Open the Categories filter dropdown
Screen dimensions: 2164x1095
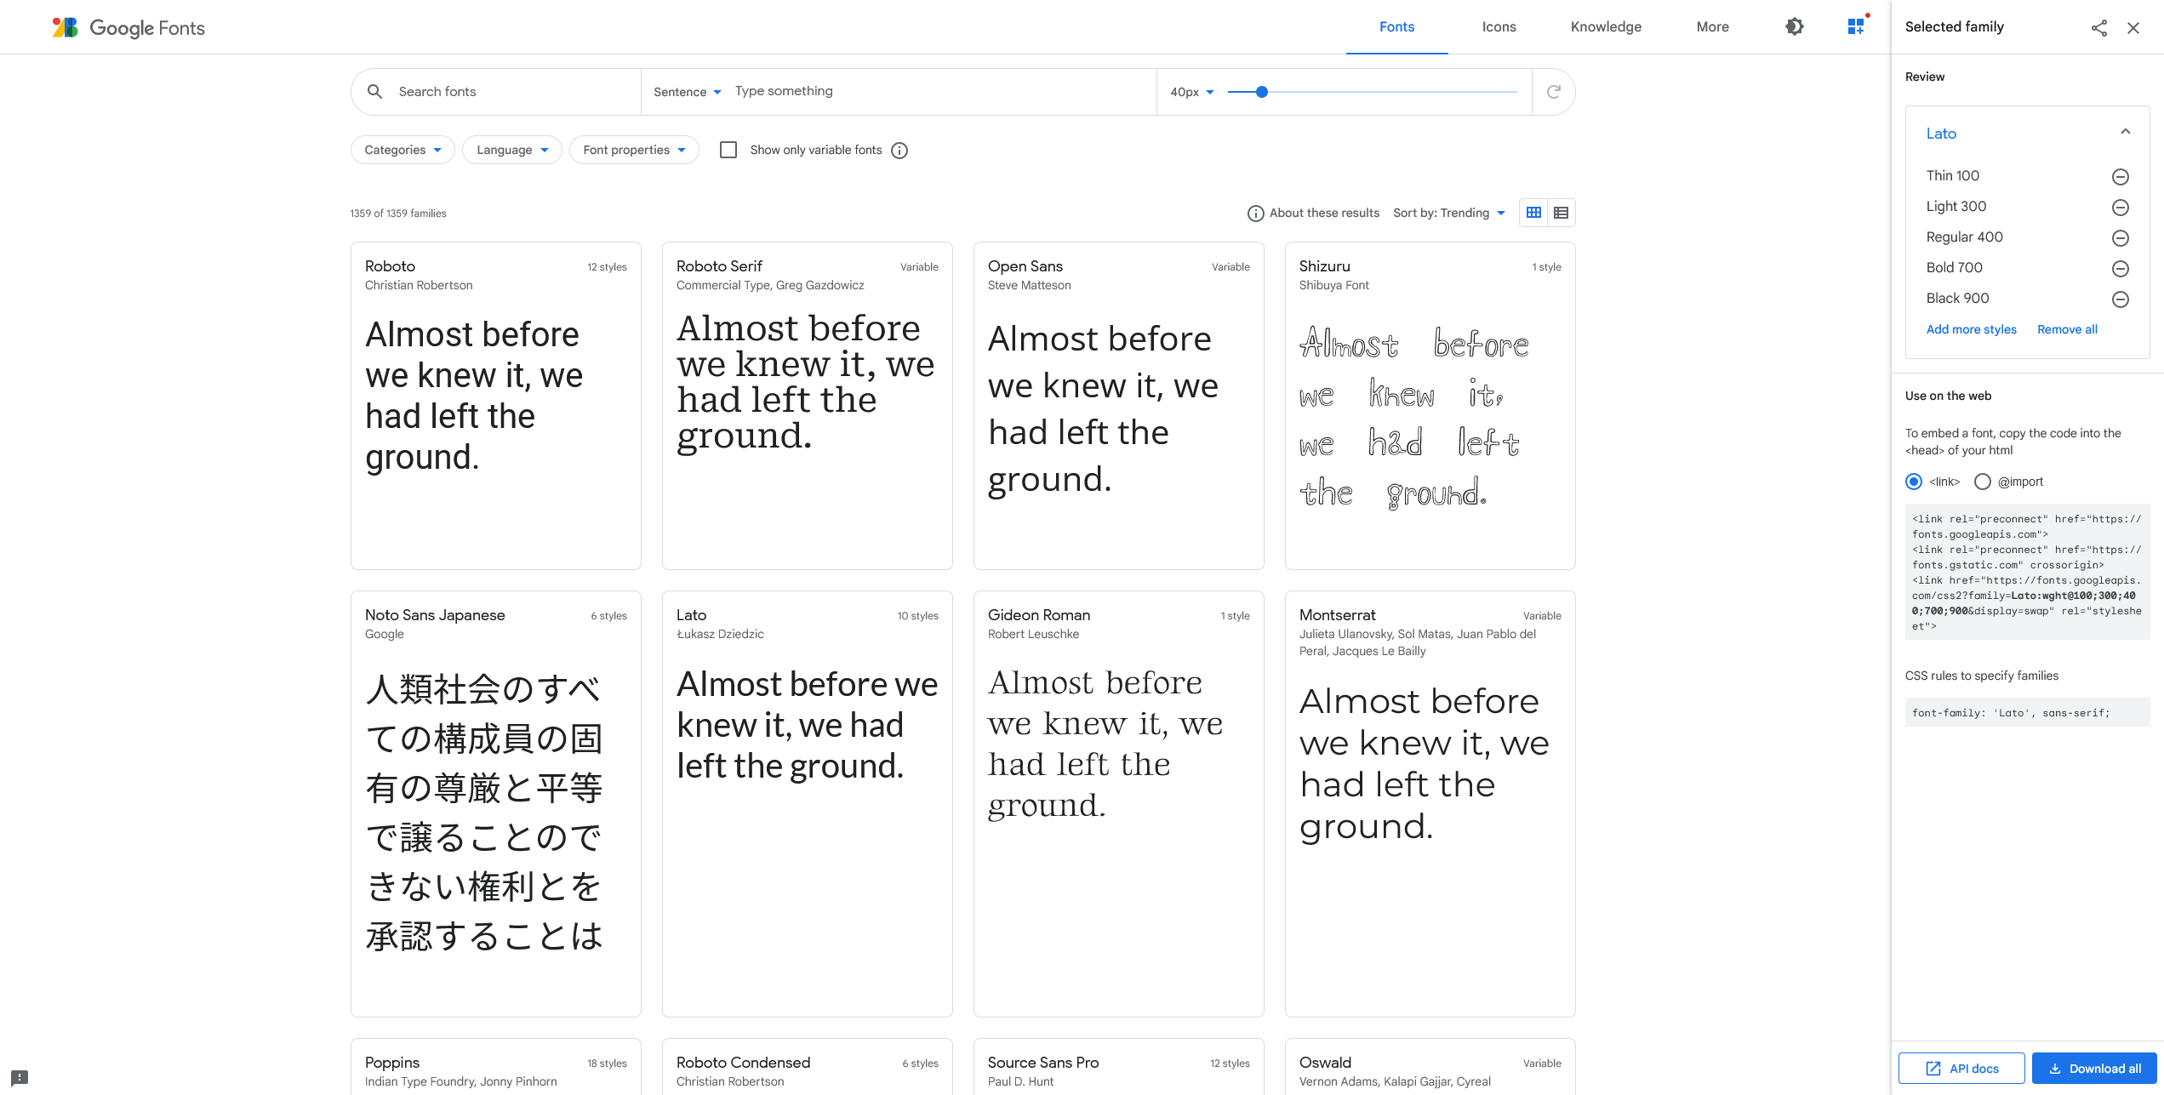click(x=403, y=150)
